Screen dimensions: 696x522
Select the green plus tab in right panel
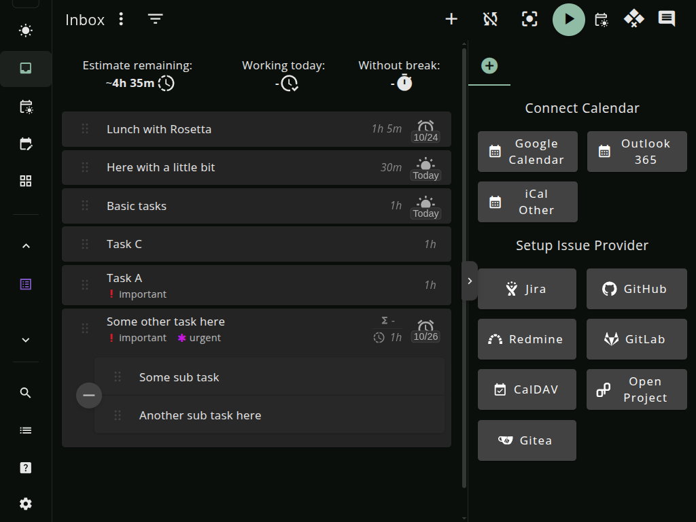[489, 66]
